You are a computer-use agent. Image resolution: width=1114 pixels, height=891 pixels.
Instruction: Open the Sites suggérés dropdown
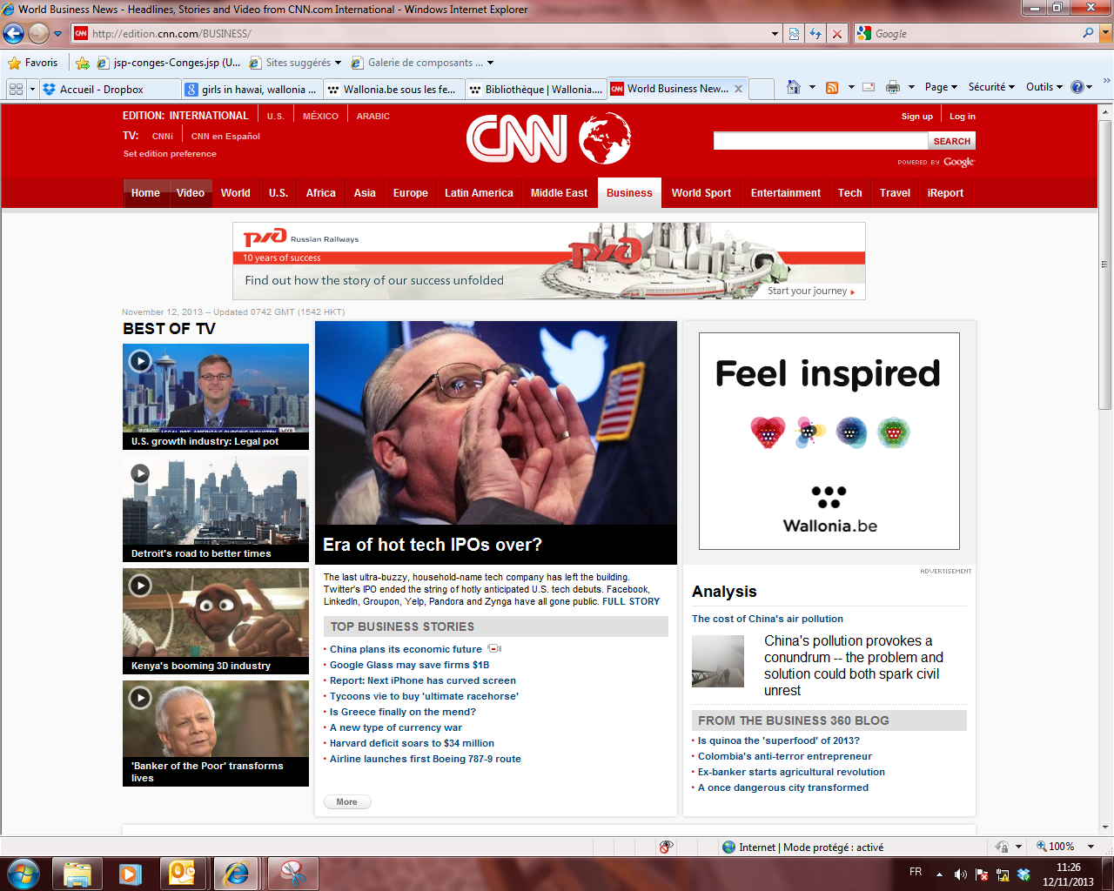click(338, 63)
